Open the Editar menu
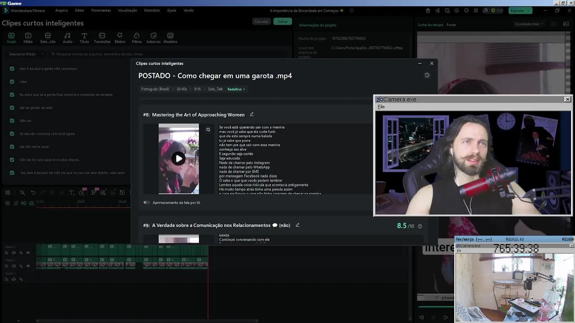This screenshot has height=323, width=575. pos(80,10)
